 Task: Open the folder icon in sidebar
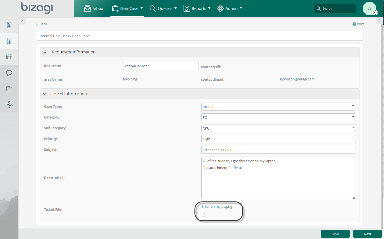pyautogui.click(x=9, y=89)
